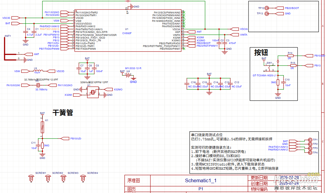Image resolution: width=326 pixels, height=193 pixels.
Task: Click the C1 2.2uF capacitor
Action: [34, 32]
